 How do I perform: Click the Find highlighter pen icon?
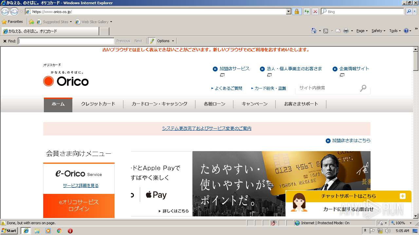coord(152,41)
